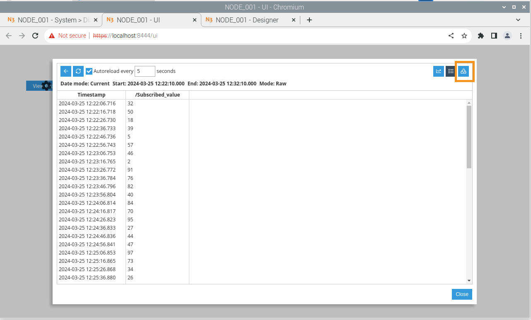Image resolution: width=531 pixels, height=320 pixels.
Task: Reload the page in the browser
Action: point(35,36)
